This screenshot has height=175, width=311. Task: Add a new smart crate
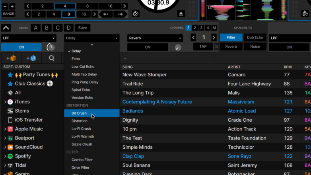tap(31, 58)
